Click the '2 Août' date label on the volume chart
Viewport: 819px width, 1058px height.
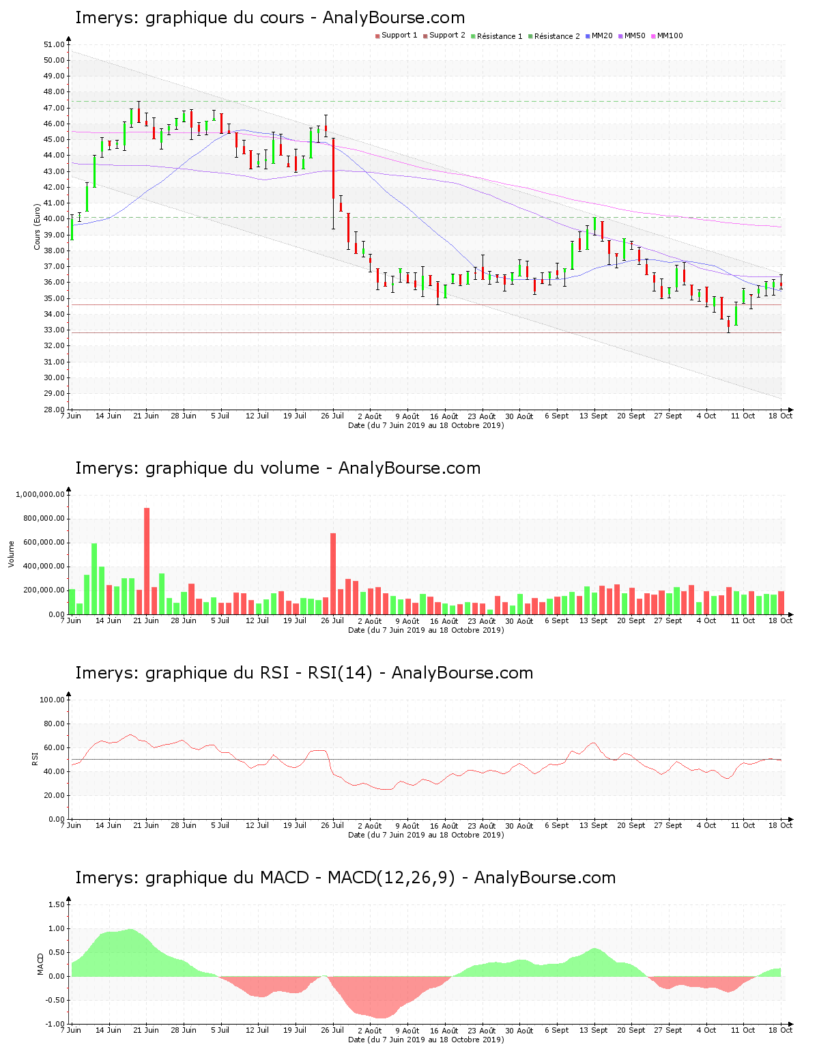click(370, 620)
